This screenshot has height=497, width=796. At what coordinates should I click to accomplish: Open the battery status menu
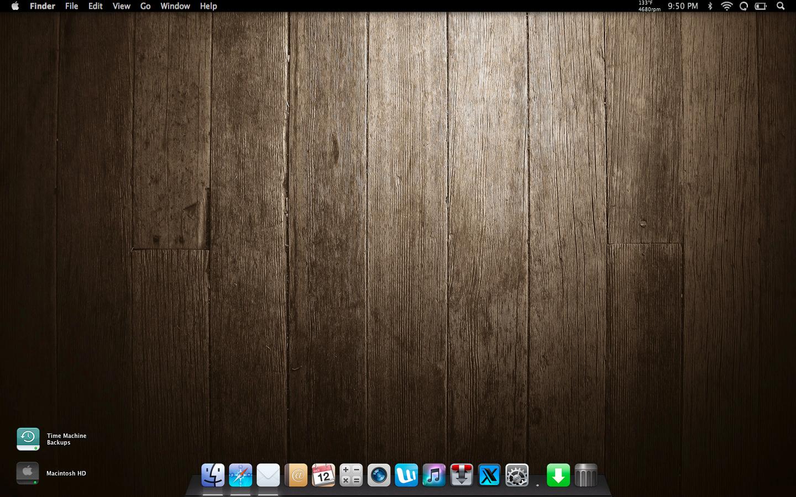pyautogui.click(x=761, y=6)
